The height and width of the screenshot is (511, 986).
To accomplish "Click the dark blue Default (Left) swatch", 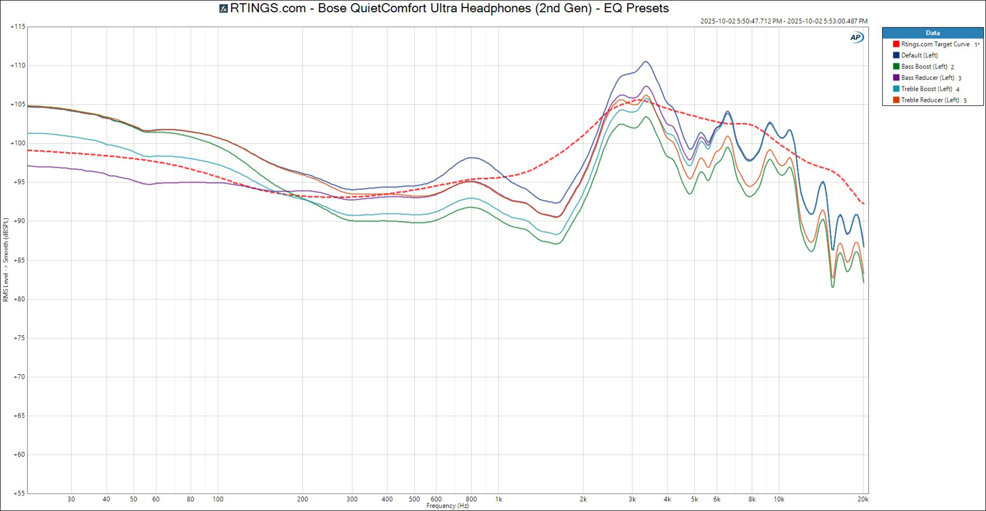I will pyautogui.click(x=896, y=55).
